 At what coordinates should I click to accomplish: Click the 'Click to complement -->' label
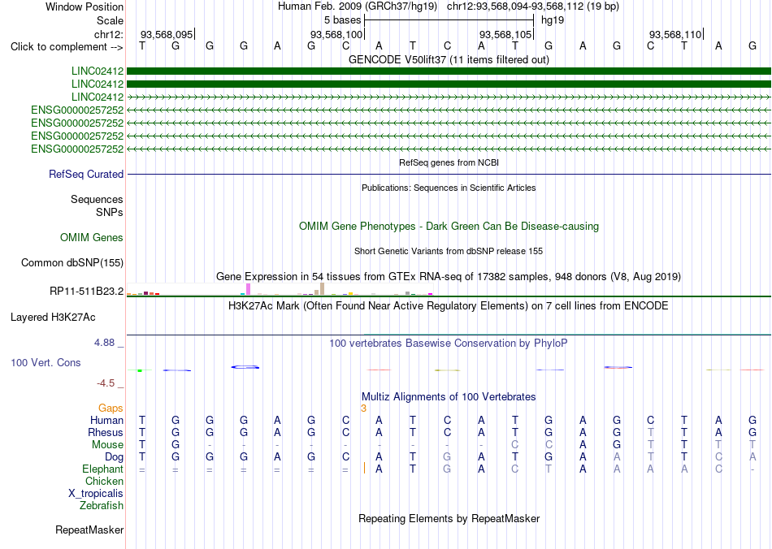point(67,47)
